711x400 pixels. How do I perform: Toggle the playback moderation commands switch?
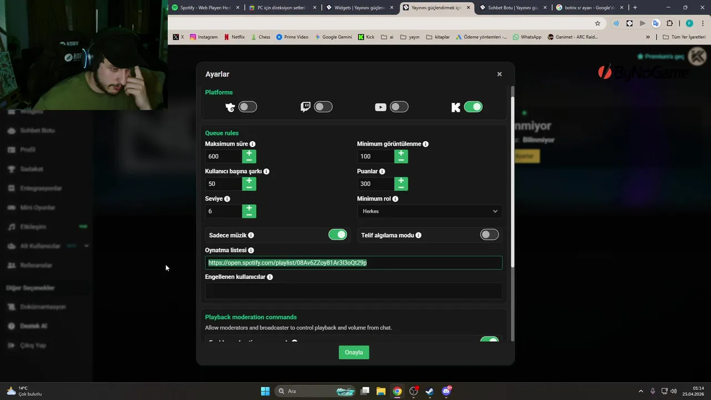(489, 341)
